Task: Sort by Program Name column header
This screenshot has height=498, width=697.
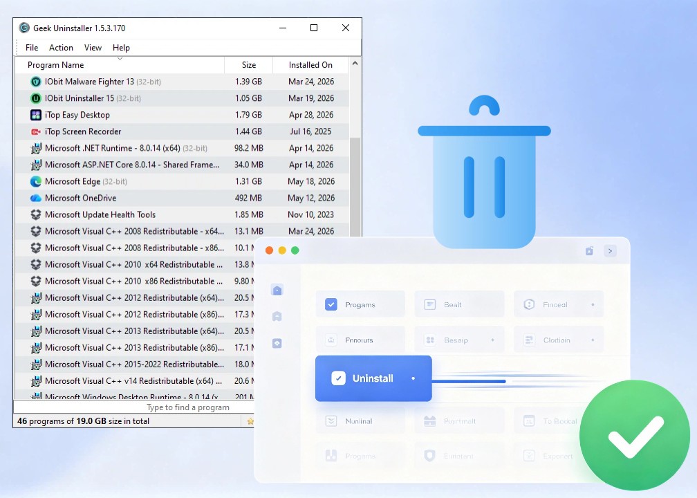Action: pyautogui.click(x=120, y=65)
